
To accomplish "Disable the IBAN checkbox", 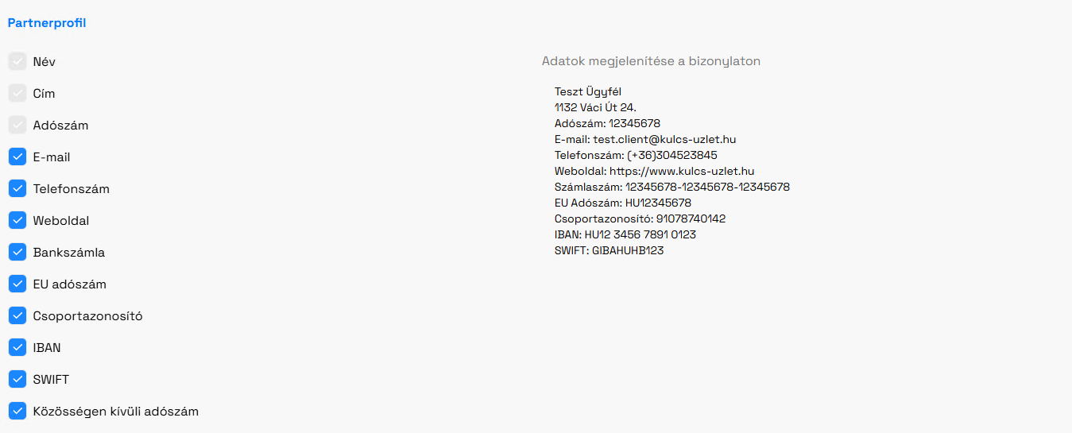I will (x=17, y=347).
